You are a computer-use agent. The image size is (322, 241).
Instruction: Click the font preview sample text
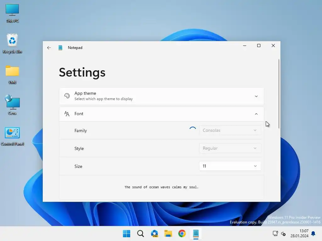point(161,187)
